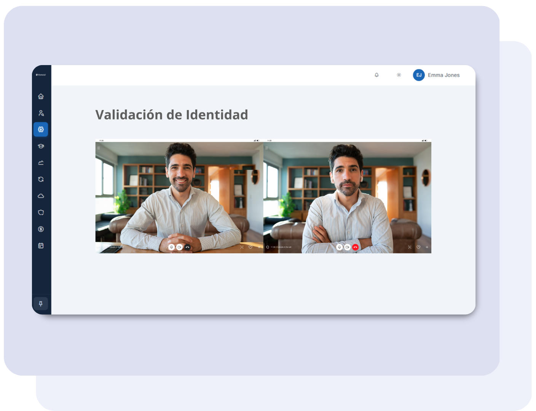End the right call with red hang-up button
This screenshot has height=411, width=536.
(355, 247)
